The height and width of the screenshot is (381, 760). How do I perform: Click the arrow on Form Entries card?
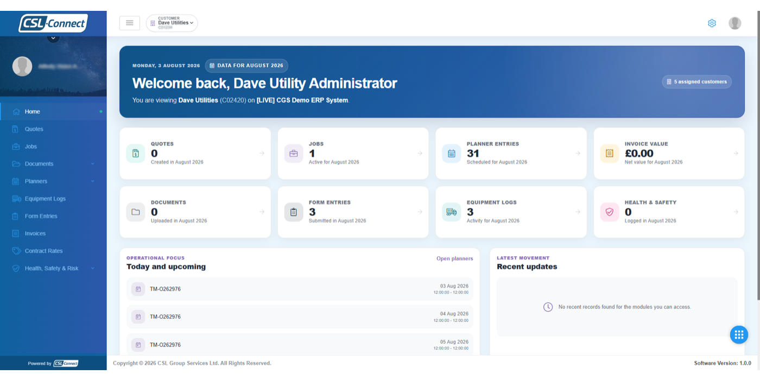pyautogui.click(x=420, y=212)
